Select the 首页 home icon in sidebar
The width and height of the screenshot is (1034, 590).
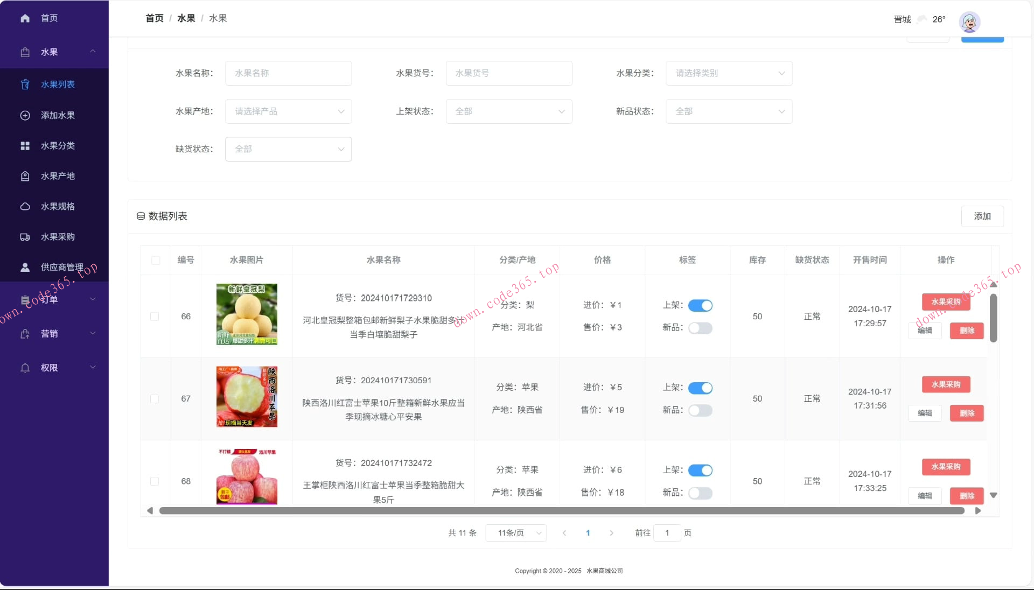coord(25,18)
